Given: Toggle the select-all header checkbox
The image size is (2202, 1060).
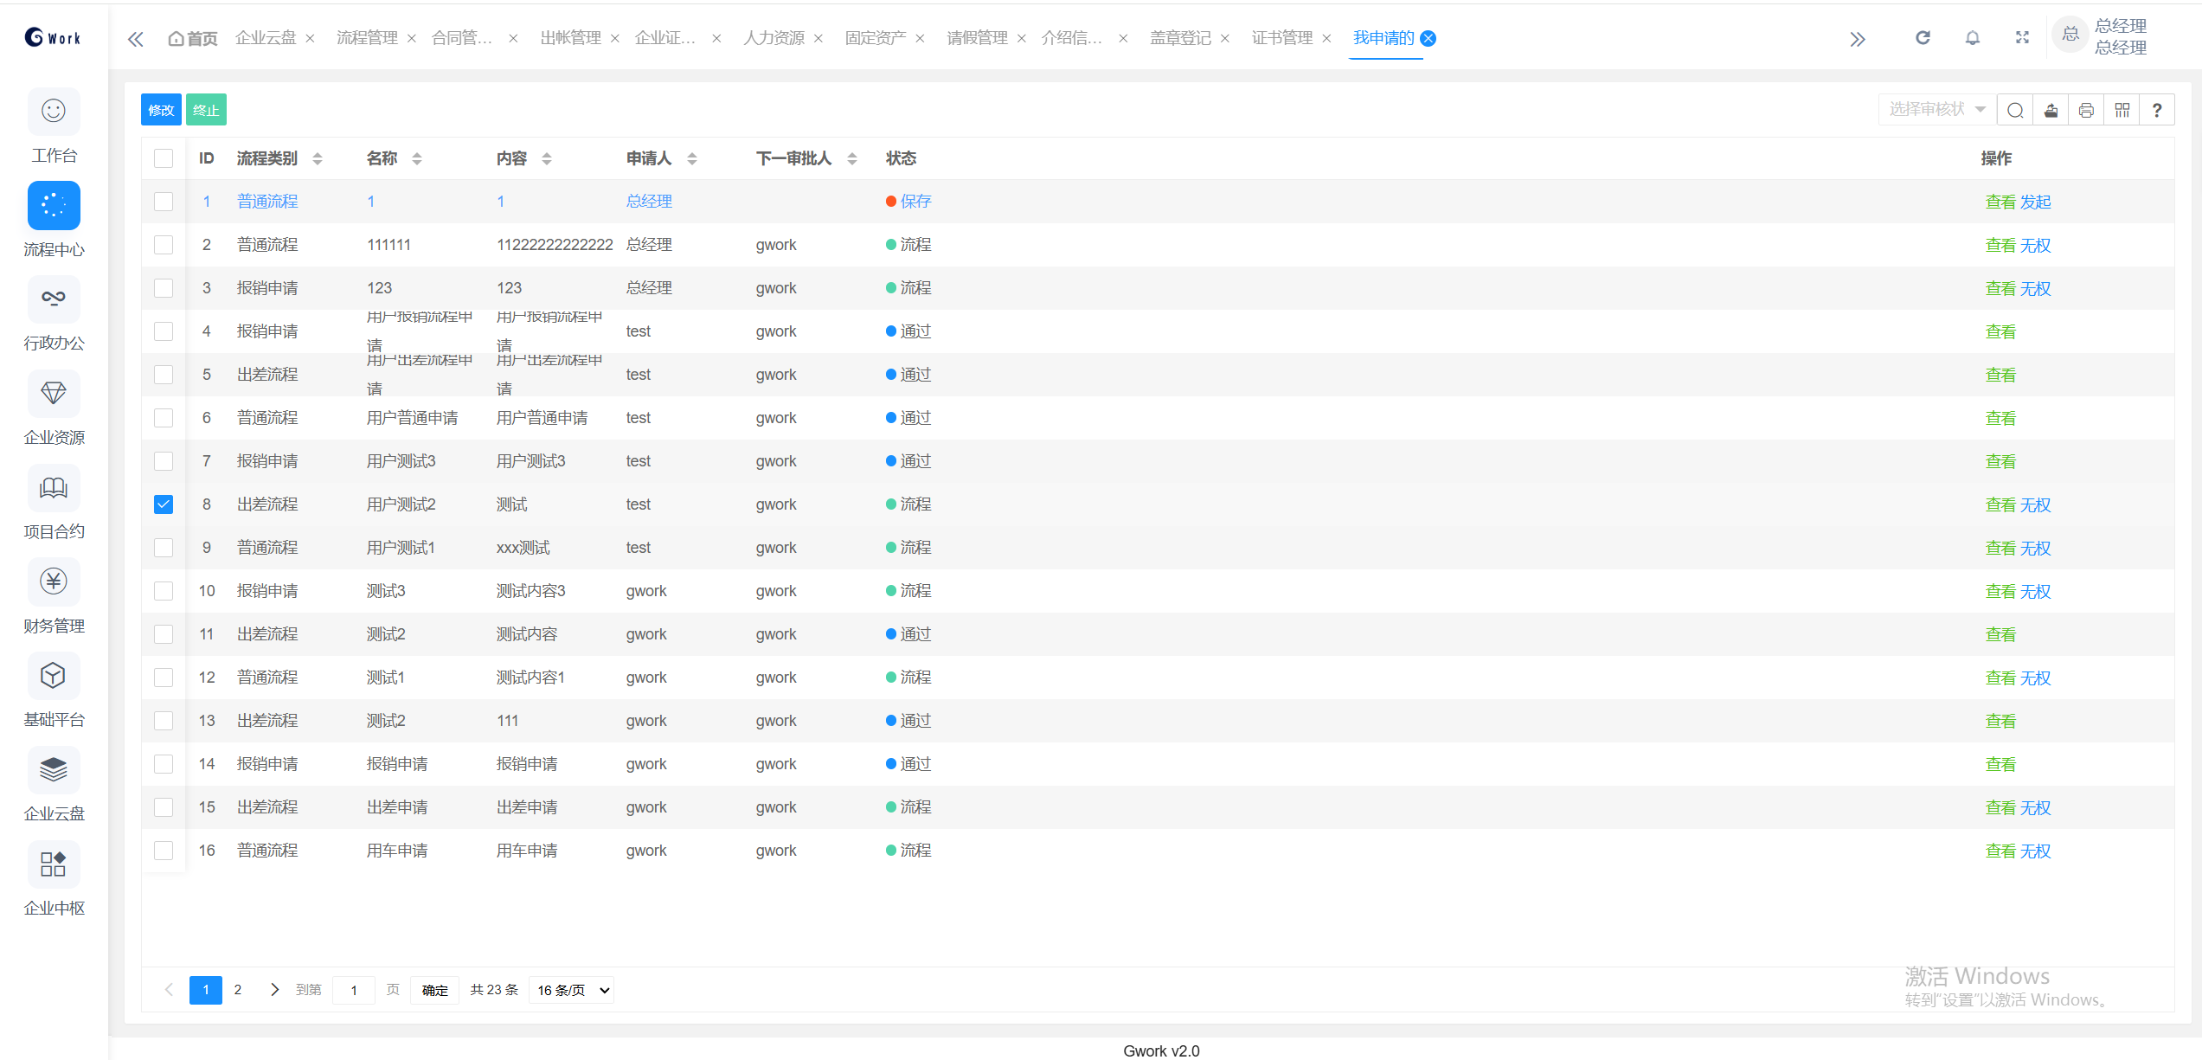Looking at the screenshot, I should point(164,158).
